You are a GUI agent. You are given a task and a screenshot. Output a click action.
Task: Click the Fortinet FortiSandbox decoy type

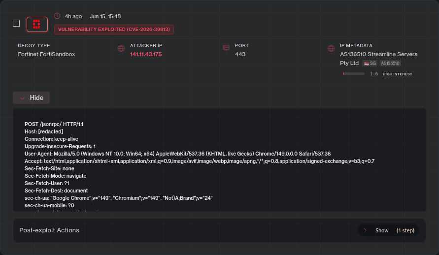[46, 54]
